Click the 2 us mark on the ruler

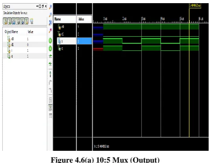tap(125, 19)
